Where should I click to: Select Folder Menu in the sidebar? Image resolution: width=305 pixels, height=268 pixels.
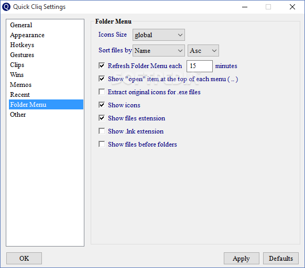click(46, 105)
